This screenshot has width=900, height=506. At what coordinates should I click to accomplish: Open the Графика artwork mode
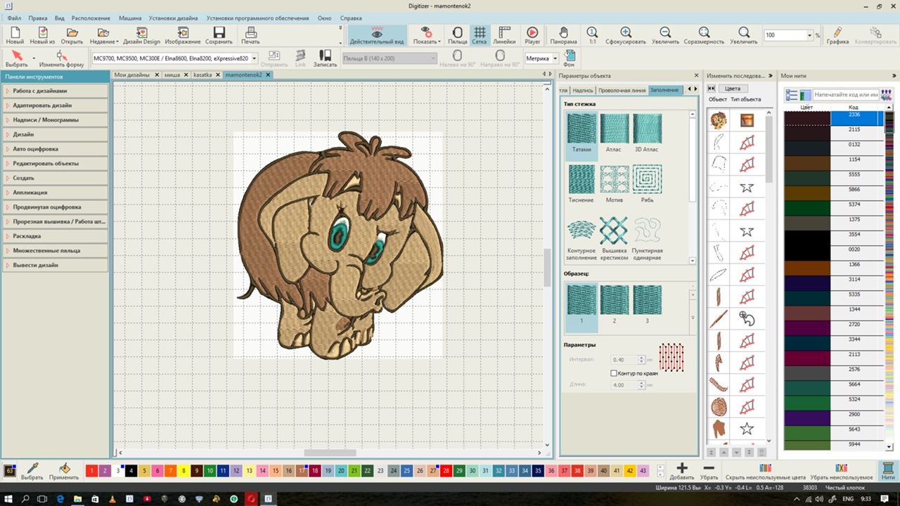pos(837,35)
